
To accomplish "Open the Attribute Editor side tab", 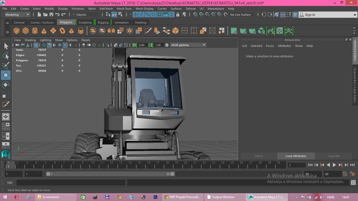I will 355,50.
